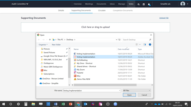Viewport: 191px width, 107px height.
Task: Open Slack from taskbar
Action: [93, 104]
